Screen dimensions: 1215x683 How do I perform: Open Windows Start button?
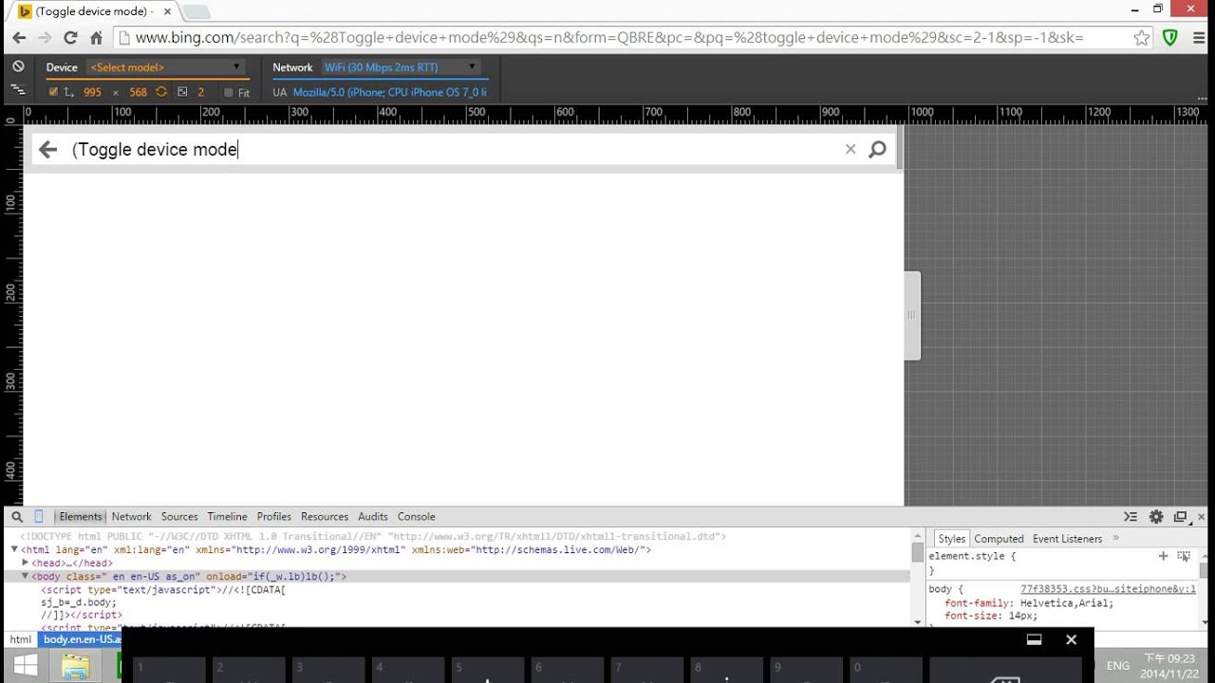click(26, 665)
